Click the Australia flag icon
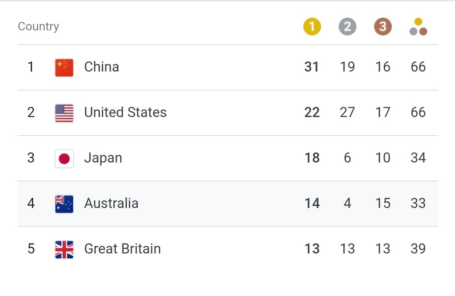 tap(64, 204)
